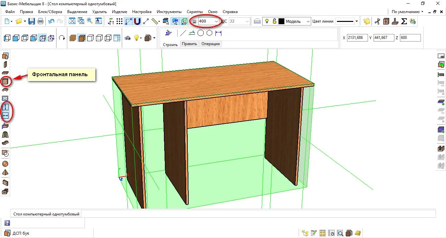Click the Z coordinate field

pyautogui.click(x=410, y=38)
